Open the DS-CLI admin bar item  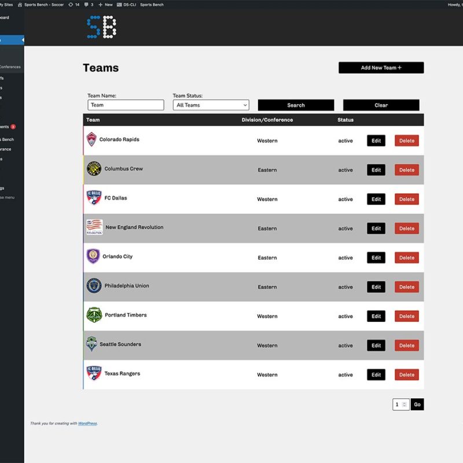click(126, 5)
